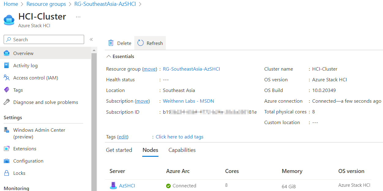Image resolution: width=383 pixels, height=191 pixels.
Task: Click the Diagnose and solve problems wrench icon
Action: (6, 102)
